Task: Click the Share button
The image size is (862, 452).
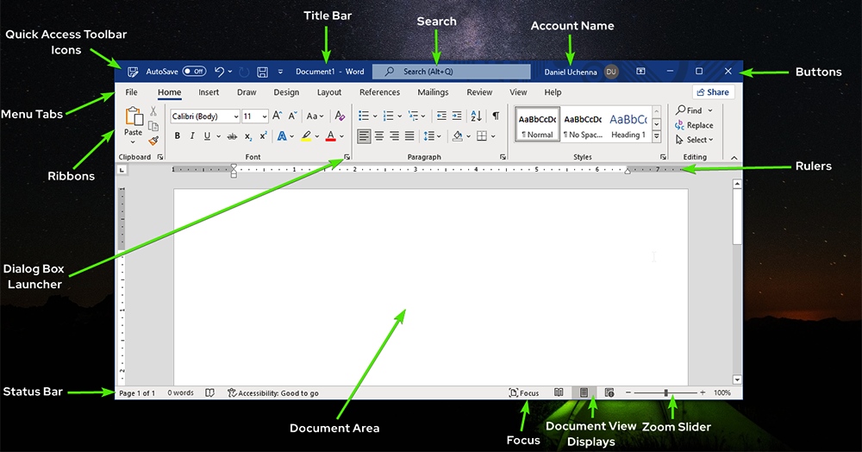Action: coord(713,91)
